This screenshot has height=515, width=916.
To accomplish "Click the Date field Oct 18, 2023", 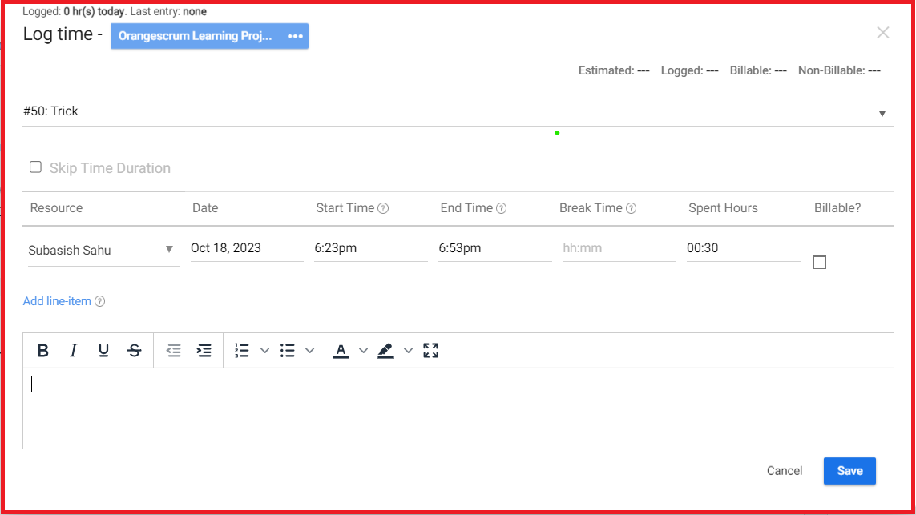I will 247,248.
